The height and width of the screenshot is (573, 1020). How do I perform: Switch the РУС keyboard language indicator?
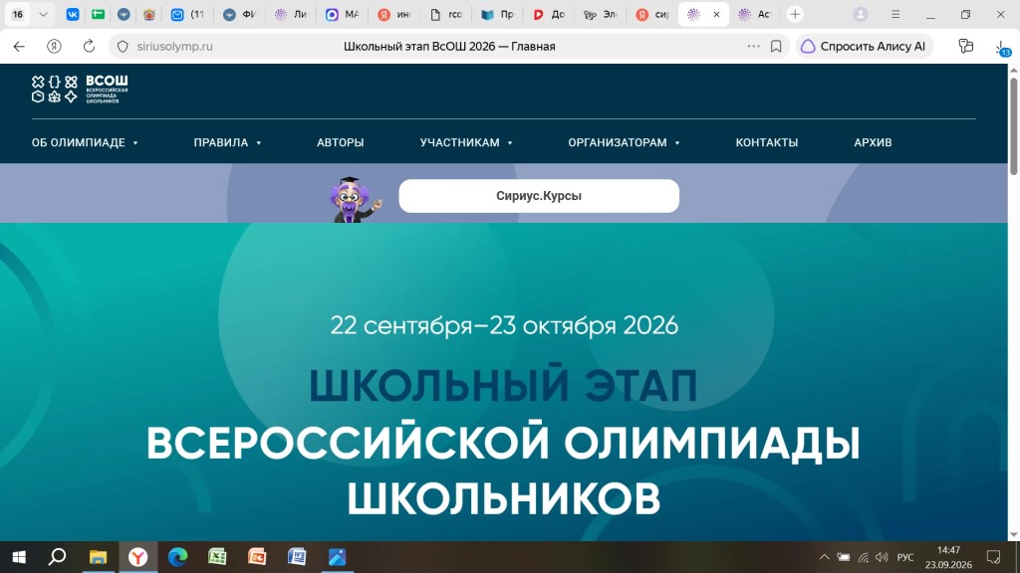tap(904, 557)
